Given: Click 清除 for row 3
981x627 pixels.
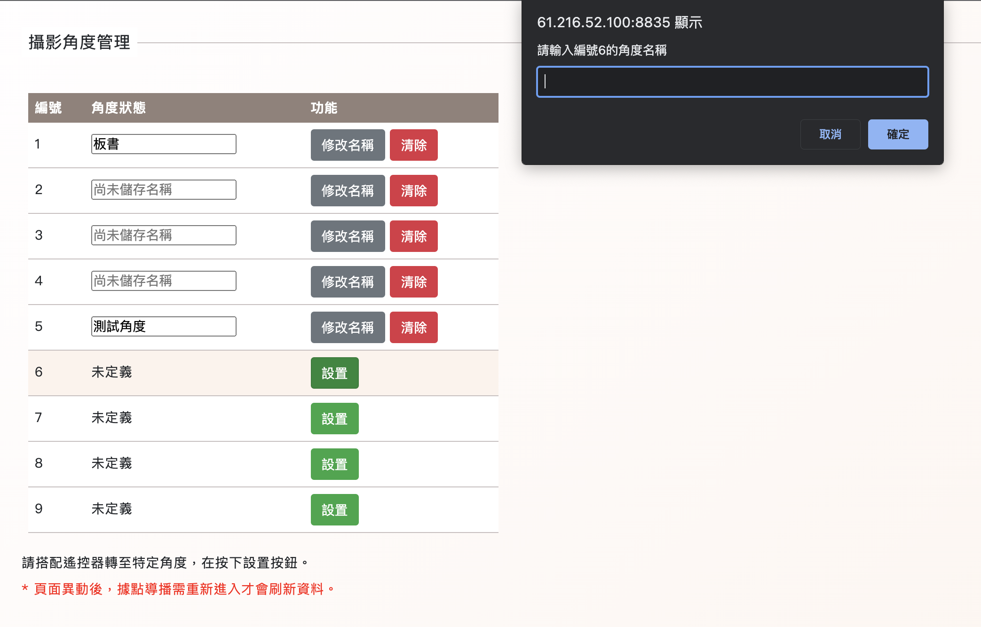Looking at the screenshot, I should pos(413,236).
